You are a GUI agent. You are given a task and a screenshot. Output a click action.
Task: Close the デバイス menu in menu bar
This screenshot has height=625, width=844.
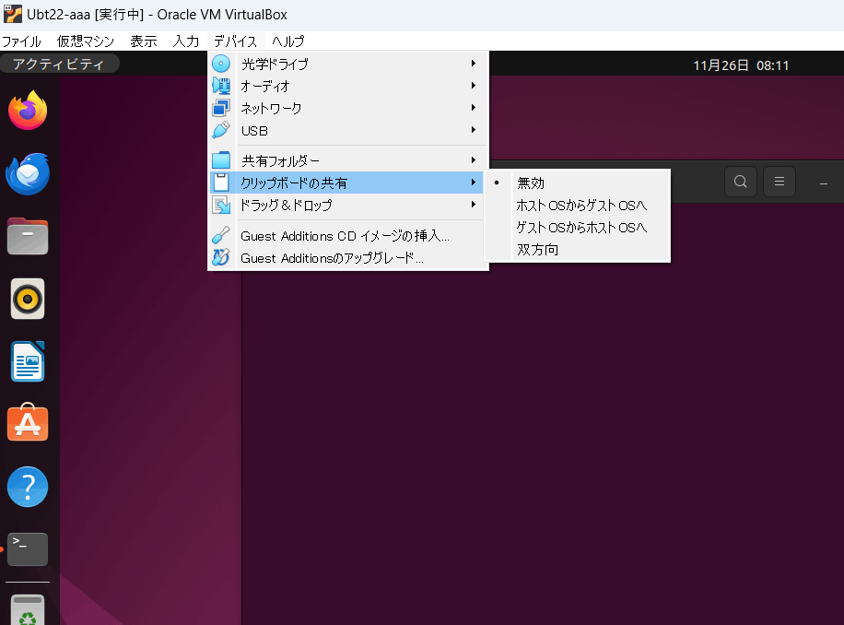pos(236,41)
